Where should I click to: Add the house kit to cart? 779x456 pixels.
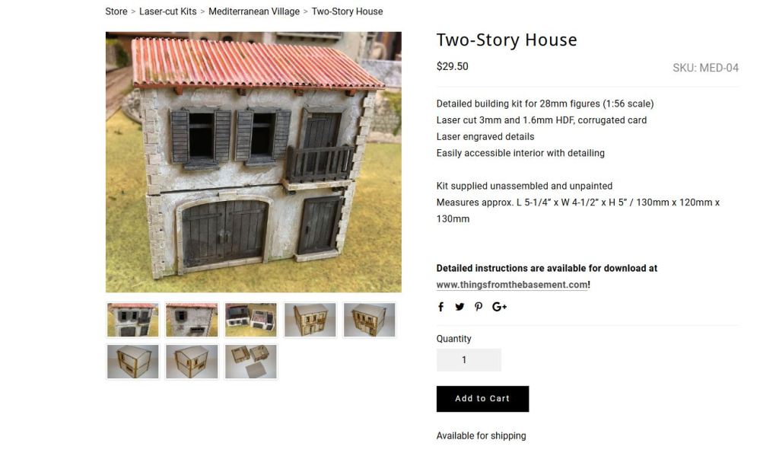point(482,399)
